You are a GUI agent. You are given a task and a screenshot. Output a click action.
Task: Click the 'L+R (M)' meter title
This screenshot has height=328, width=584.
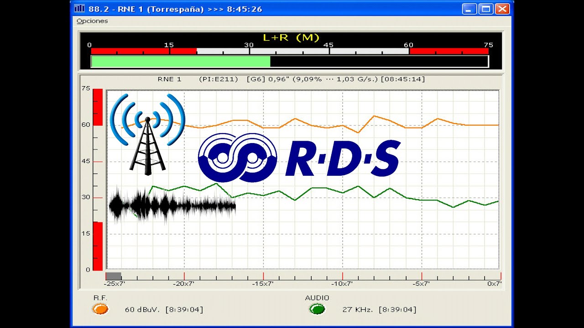[291, 38]
